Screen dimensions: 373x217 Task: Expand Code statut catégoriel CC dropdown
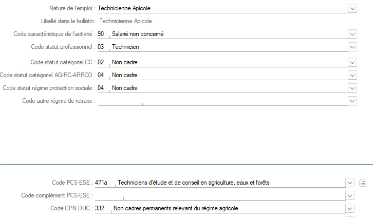click(x=352, y=62)
